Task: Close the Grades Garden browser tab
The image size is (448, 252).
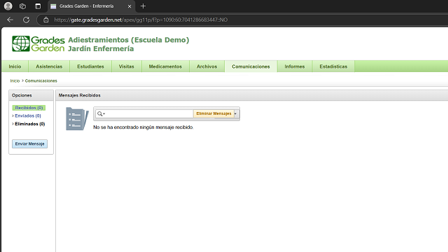Action: (x=129, y=6)
